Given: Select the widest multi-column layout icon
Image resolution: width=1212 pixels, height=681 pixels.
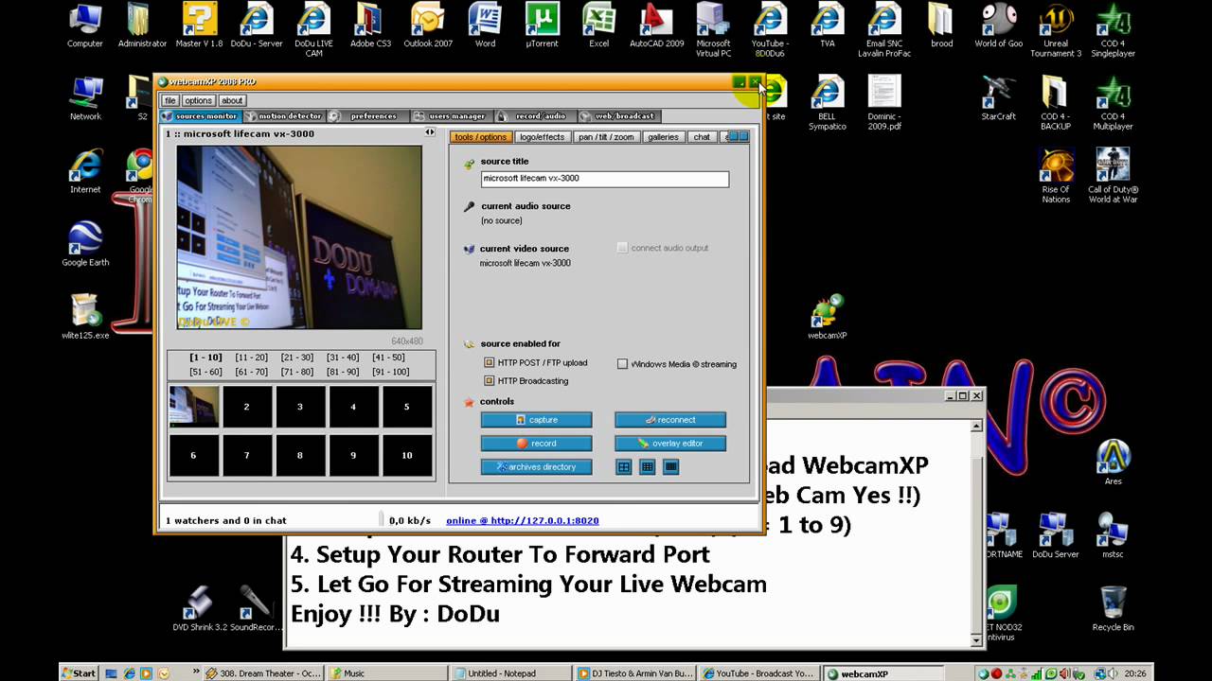Looking at the screenshot, I should click(670, 467).
